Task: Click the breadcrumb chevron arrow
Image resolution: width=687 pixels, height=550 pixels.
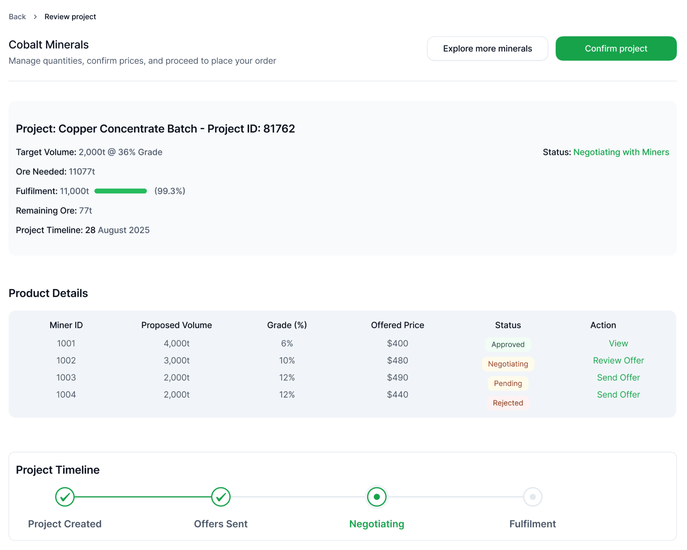Action: pyautogui.click(x=35, y=17)
